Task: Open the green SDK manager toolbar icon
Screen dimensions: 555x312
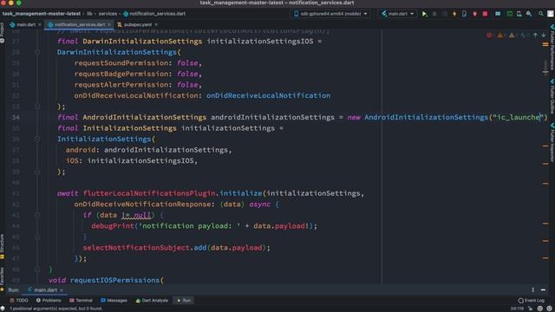Action: coord(509,14)
